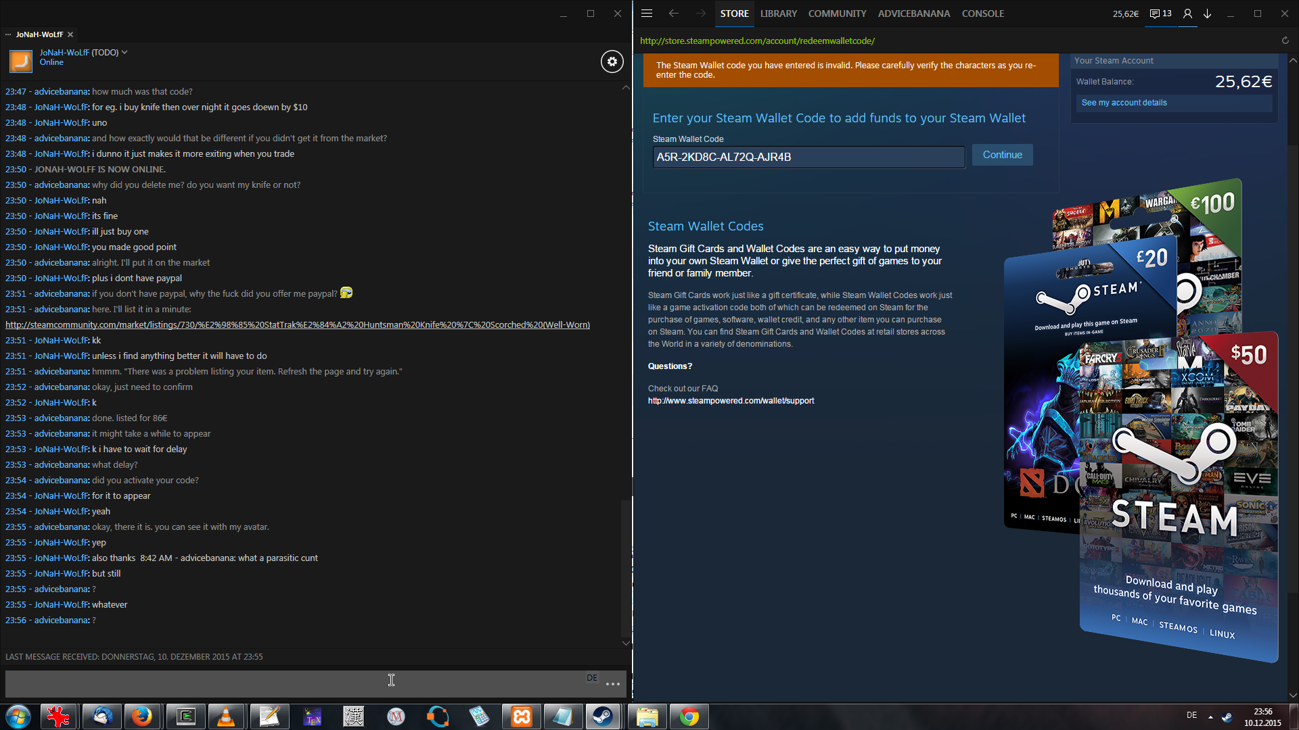Show hidden system tray icons
This screenshot has height=730, width=1299.
[1210, 716]
